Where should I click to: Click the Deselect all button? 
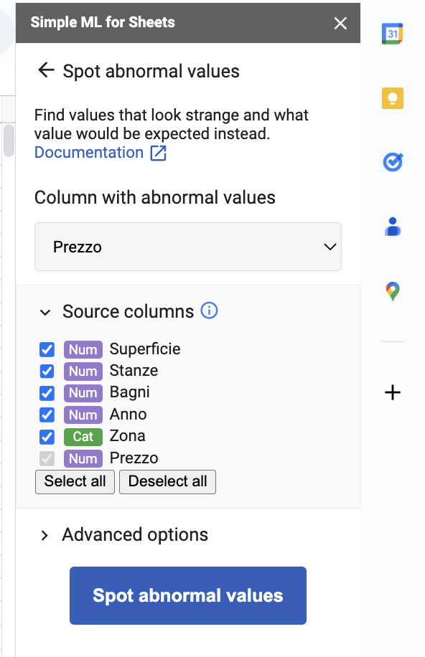click(x=167, y=481)
